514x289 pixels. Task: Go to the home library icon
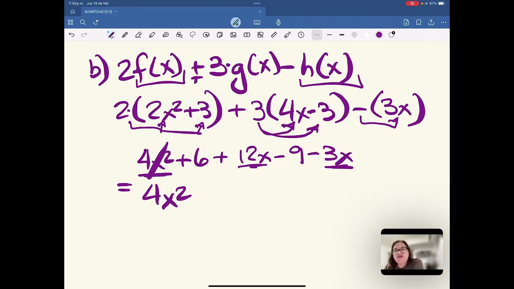(73, 12)
